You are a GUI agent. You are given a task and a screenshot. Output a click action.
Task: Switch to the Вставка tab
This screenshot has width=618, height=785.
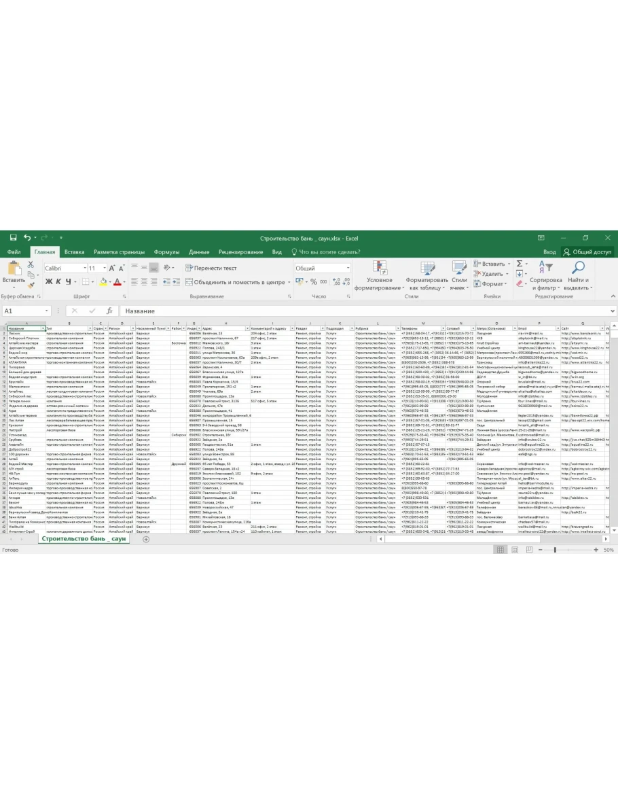coord(74,252)
